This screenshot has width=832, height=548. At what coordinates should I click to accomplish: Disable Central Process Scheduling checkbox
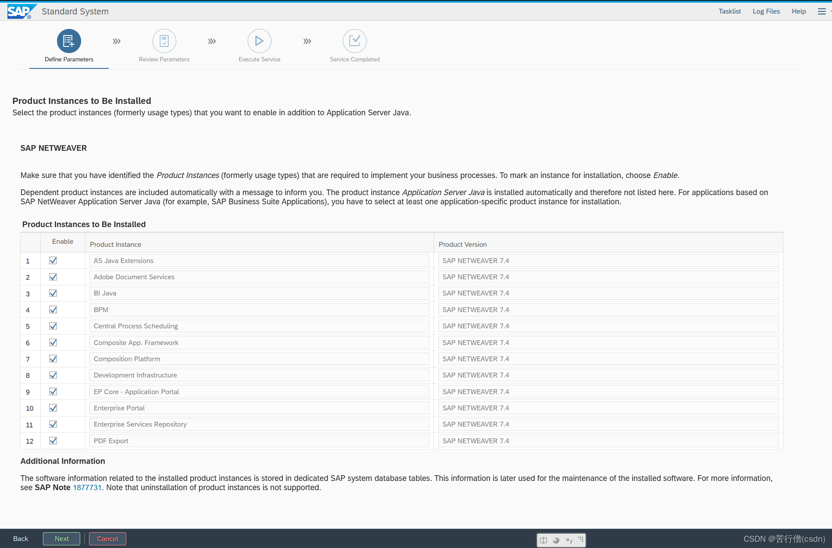click(53, 326)
